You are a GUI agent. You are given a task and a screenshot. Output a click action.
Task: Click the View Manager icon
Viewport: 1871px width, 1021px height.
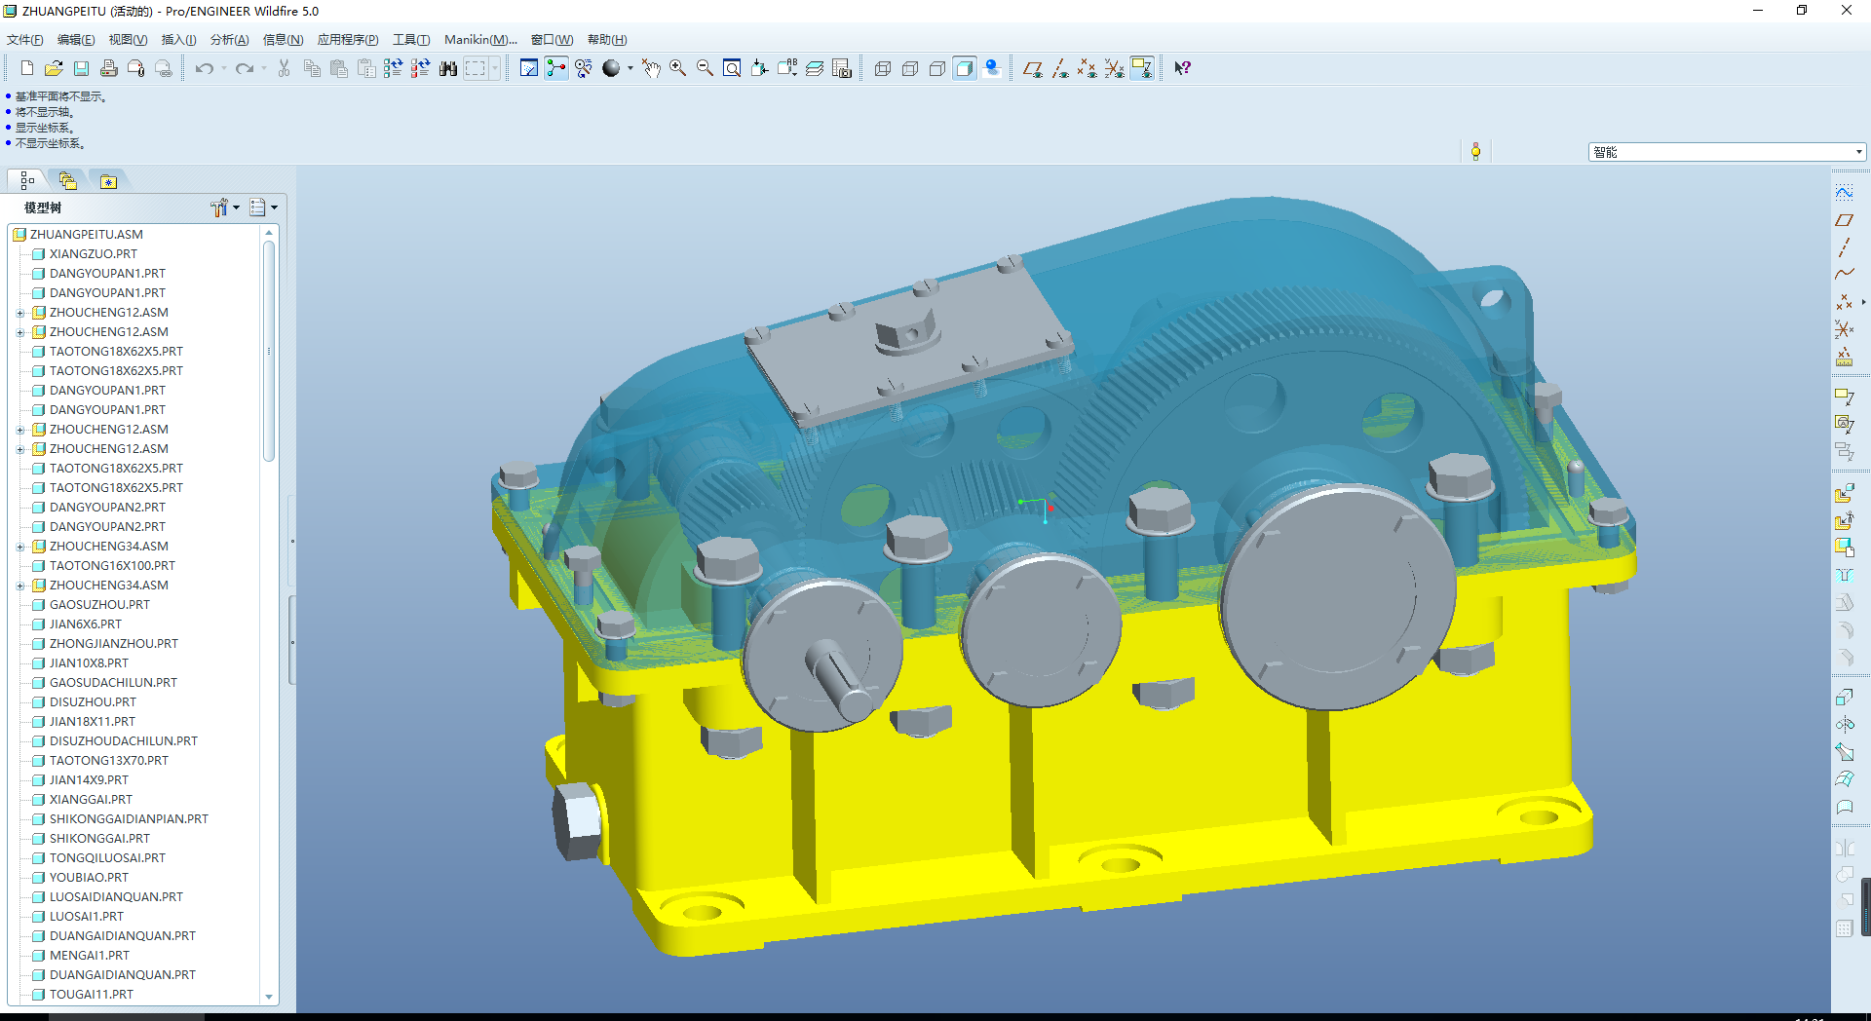[842, 68]
